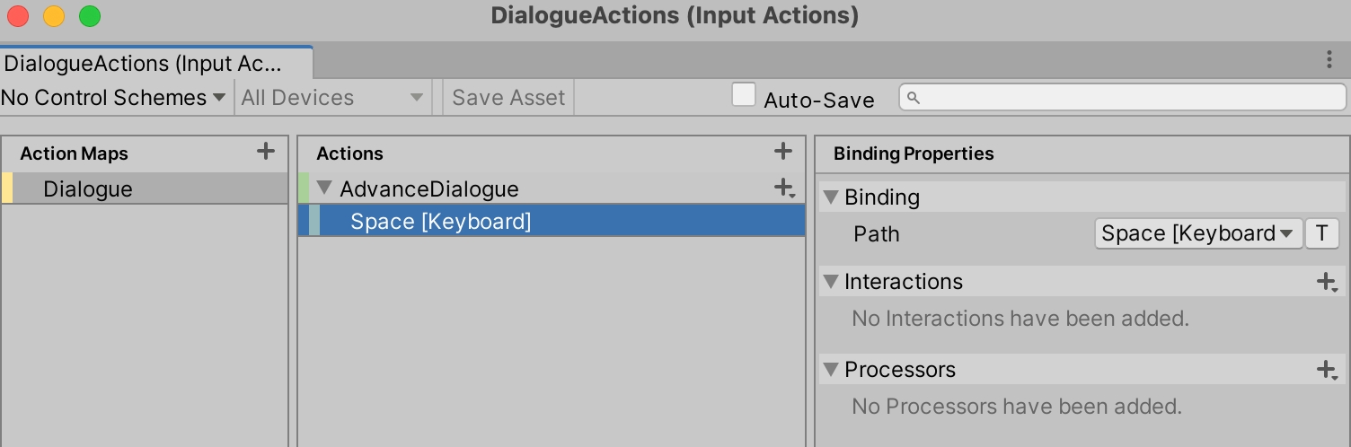Collapse the AdvanceDialogue action tree
The height and width of the screenshot is (447, 1351).
(325, 189)
